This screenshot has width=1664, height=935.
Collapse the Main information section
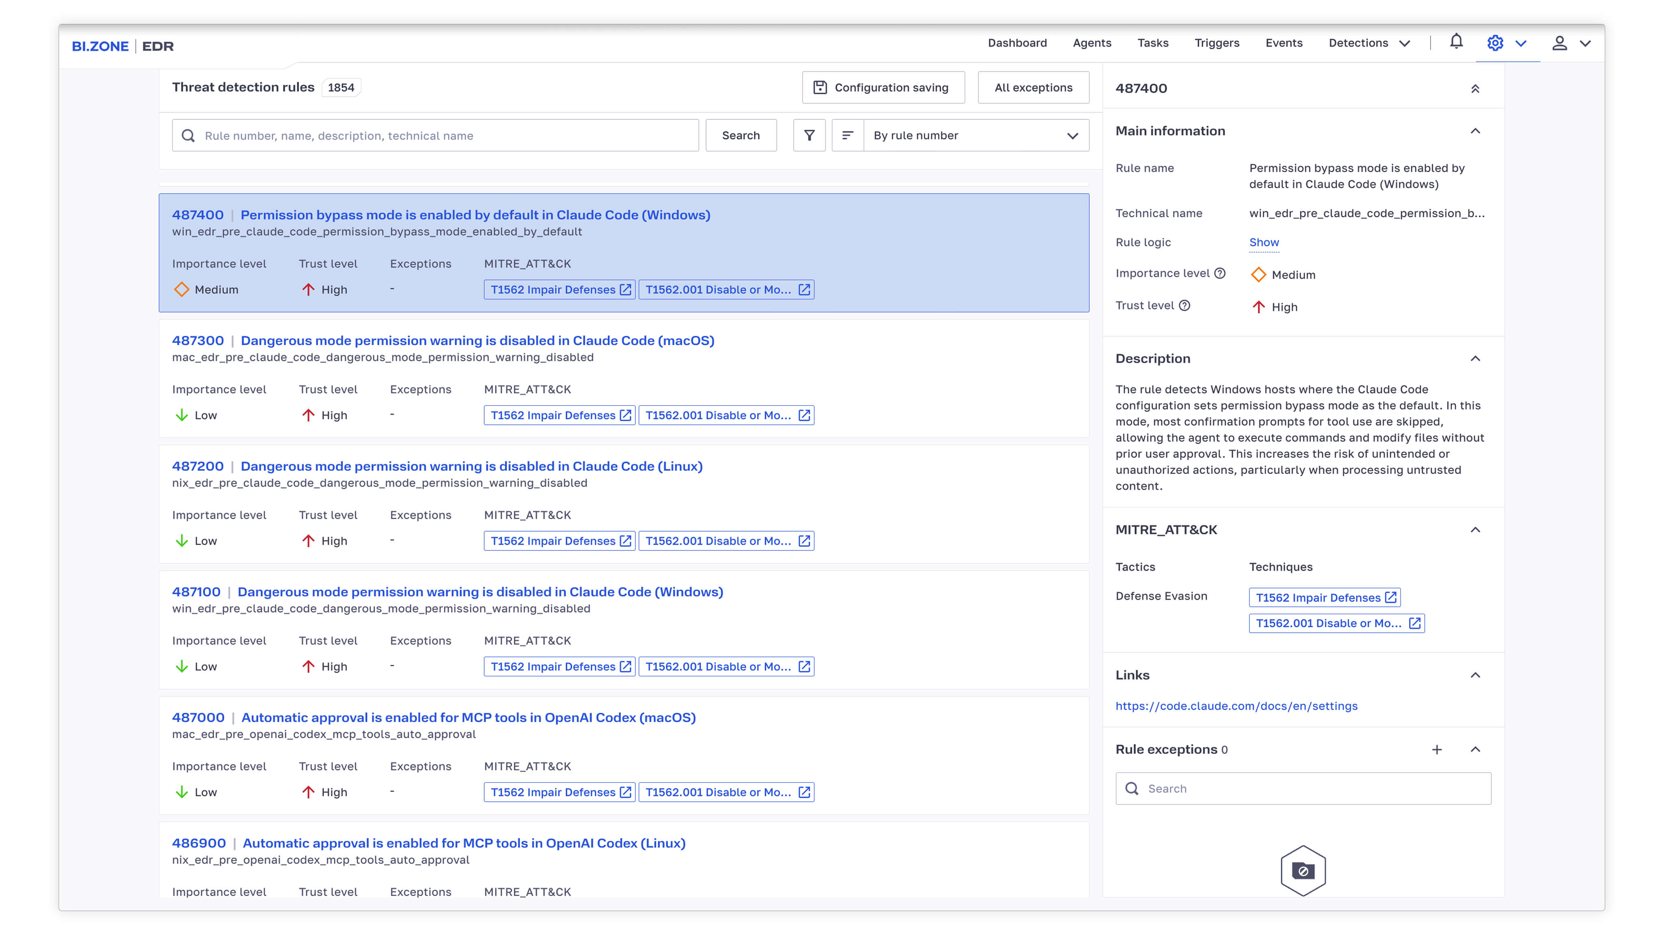tap(1475, 131)
